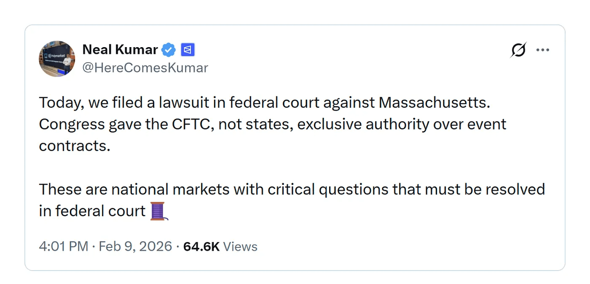Click the 4:01 PM timestamp

tap(63, 247)
